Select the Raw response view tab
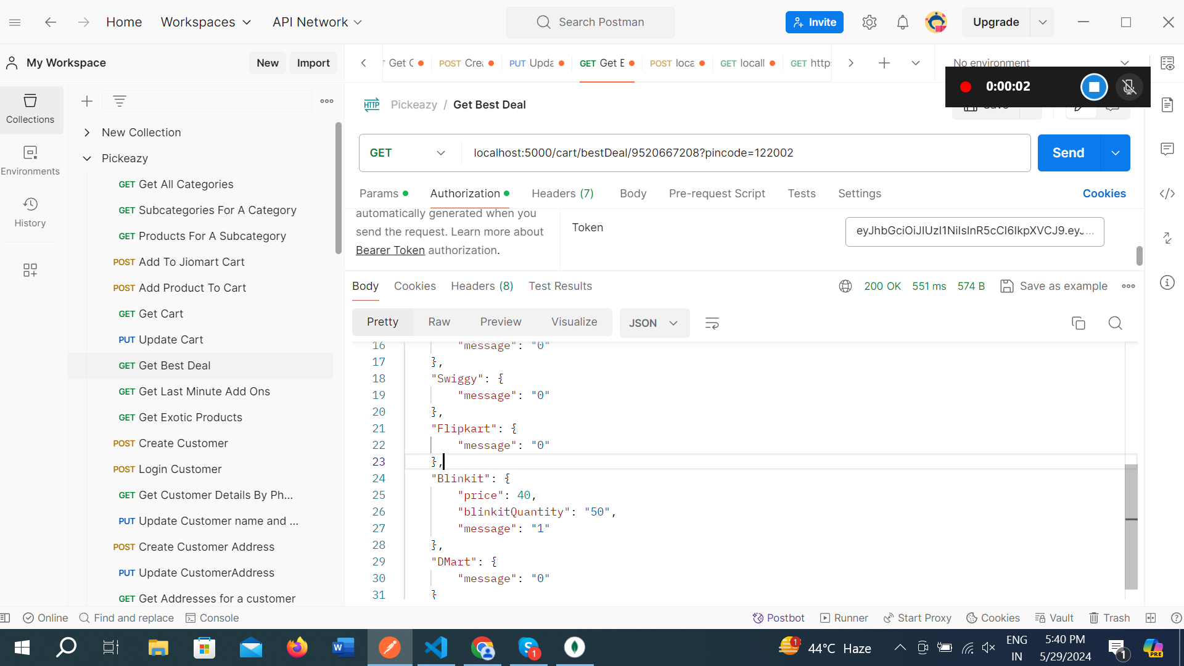This screenshot has height=666, width=1184. pyautogui.click(x=439, y=321)
